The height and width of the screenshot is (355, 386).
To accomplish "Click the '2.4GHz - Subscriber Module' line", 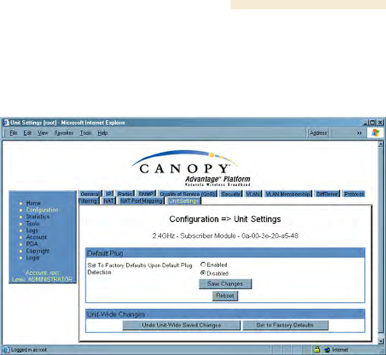I will [225, 236].
